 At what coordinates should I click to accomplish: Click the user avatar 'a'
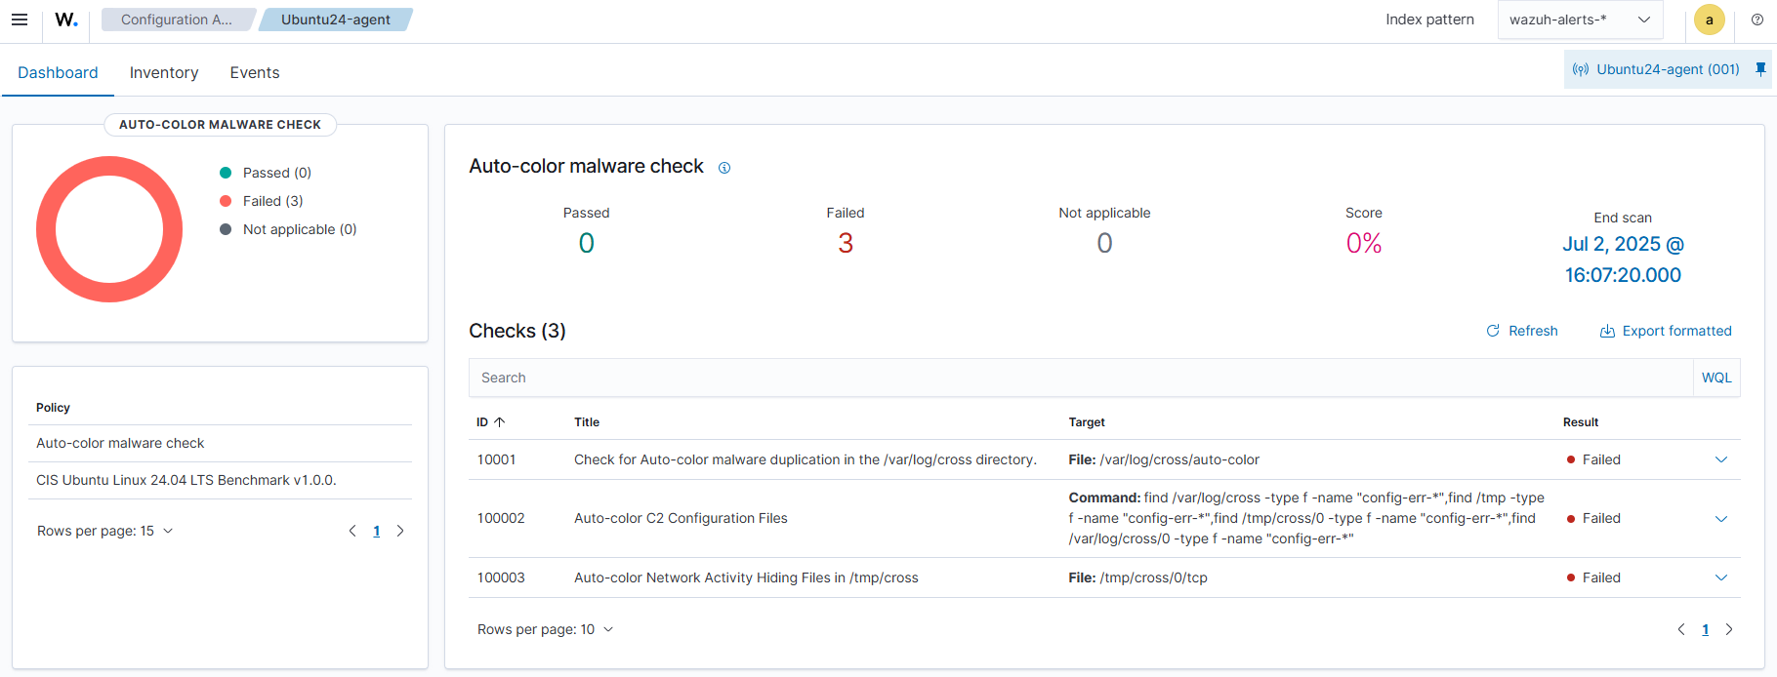[x=1709, y=20]
